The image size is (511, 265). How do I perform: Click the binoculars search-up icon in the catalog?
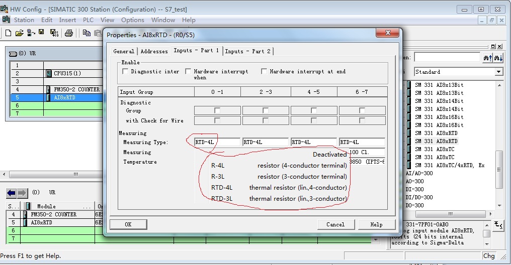tap(487, 58)
